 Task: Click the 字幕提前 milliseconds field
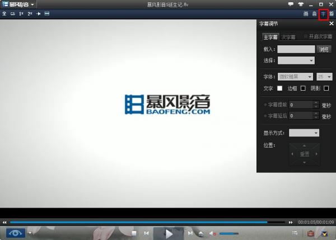tap(301, 105)
